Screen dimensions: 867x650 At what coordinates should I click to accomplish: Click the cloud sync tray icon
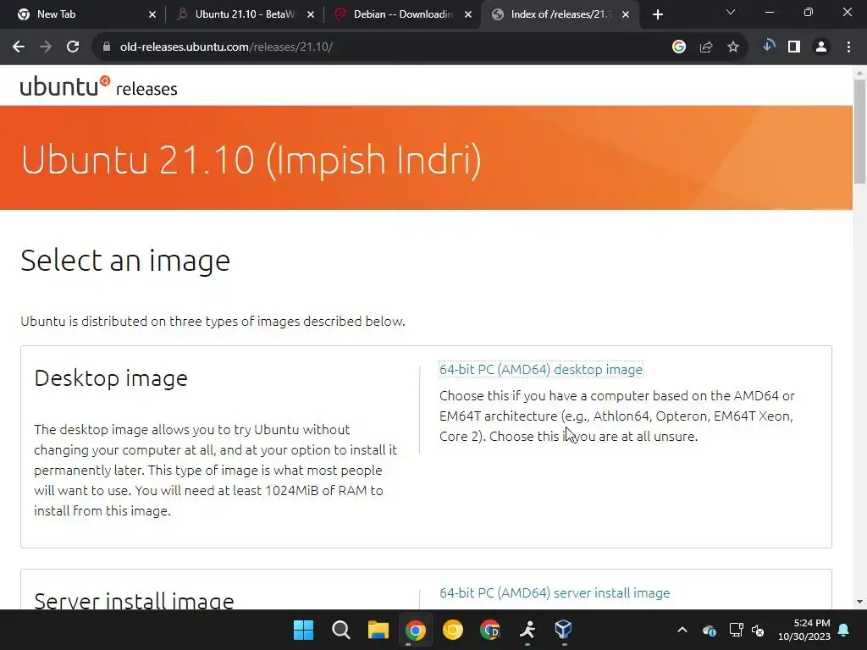pos(710,630)
